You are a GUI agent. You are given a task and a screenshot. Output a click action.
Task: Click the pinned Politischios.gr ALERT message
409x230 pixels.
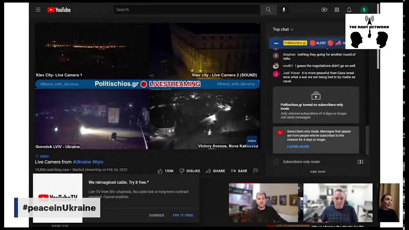coord(307,43)
